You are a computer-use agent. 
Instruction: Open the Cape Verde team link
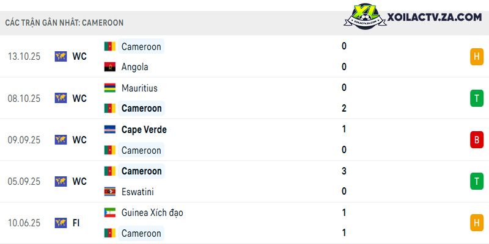[x=144, y=129]
